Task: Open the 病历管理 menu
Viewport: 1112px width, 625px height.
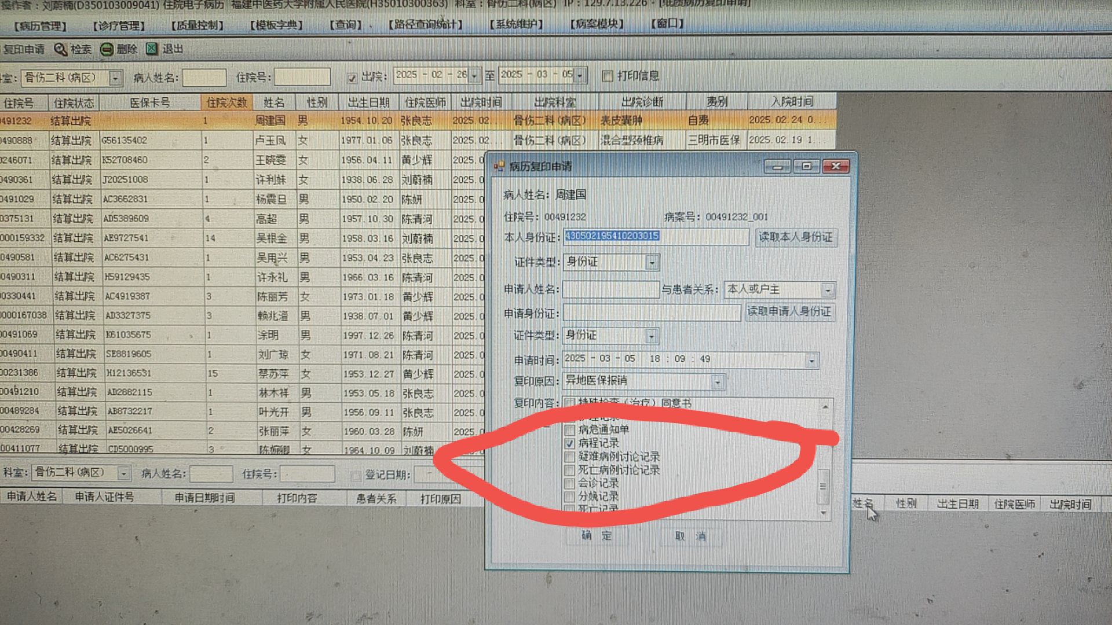Action: (x=41, y=26)
